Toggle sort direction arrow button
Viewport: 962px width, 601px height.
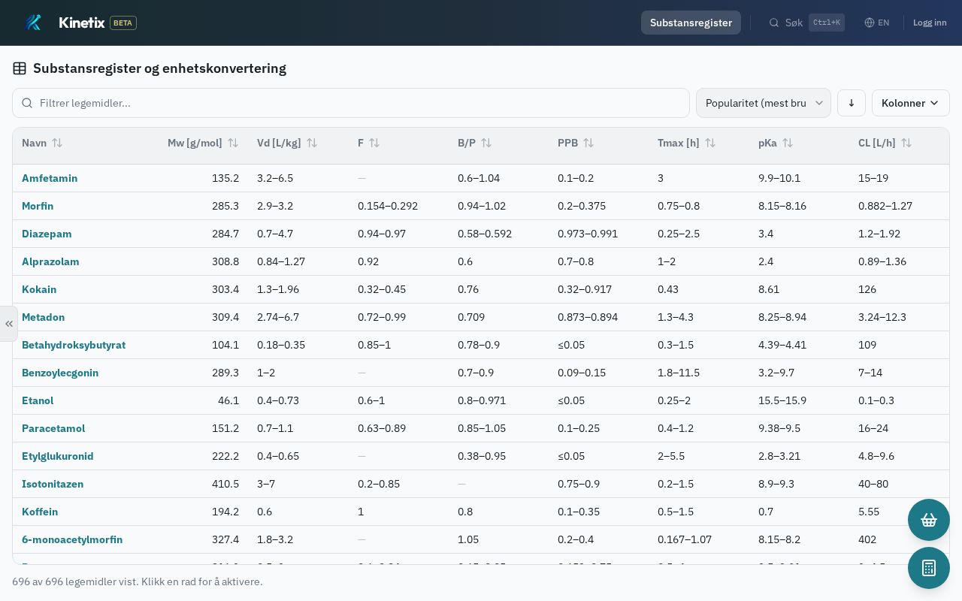pyautogui.click(x=852, y=103)
